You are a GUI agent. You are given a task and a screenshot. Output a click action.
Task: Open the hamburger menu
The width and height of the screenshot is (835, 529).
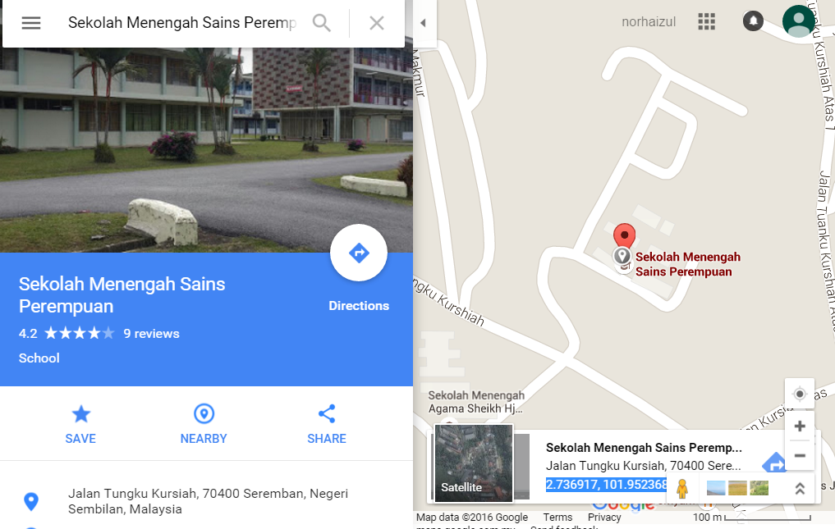(31, 23)
